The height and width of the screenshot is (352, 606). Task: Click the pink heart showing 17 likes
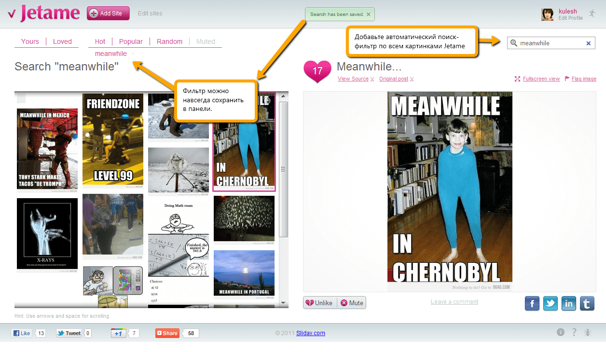tap(317, 71)
